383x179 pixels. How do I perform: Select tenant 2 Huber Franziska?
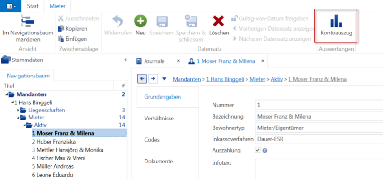(x=53, y=142)
